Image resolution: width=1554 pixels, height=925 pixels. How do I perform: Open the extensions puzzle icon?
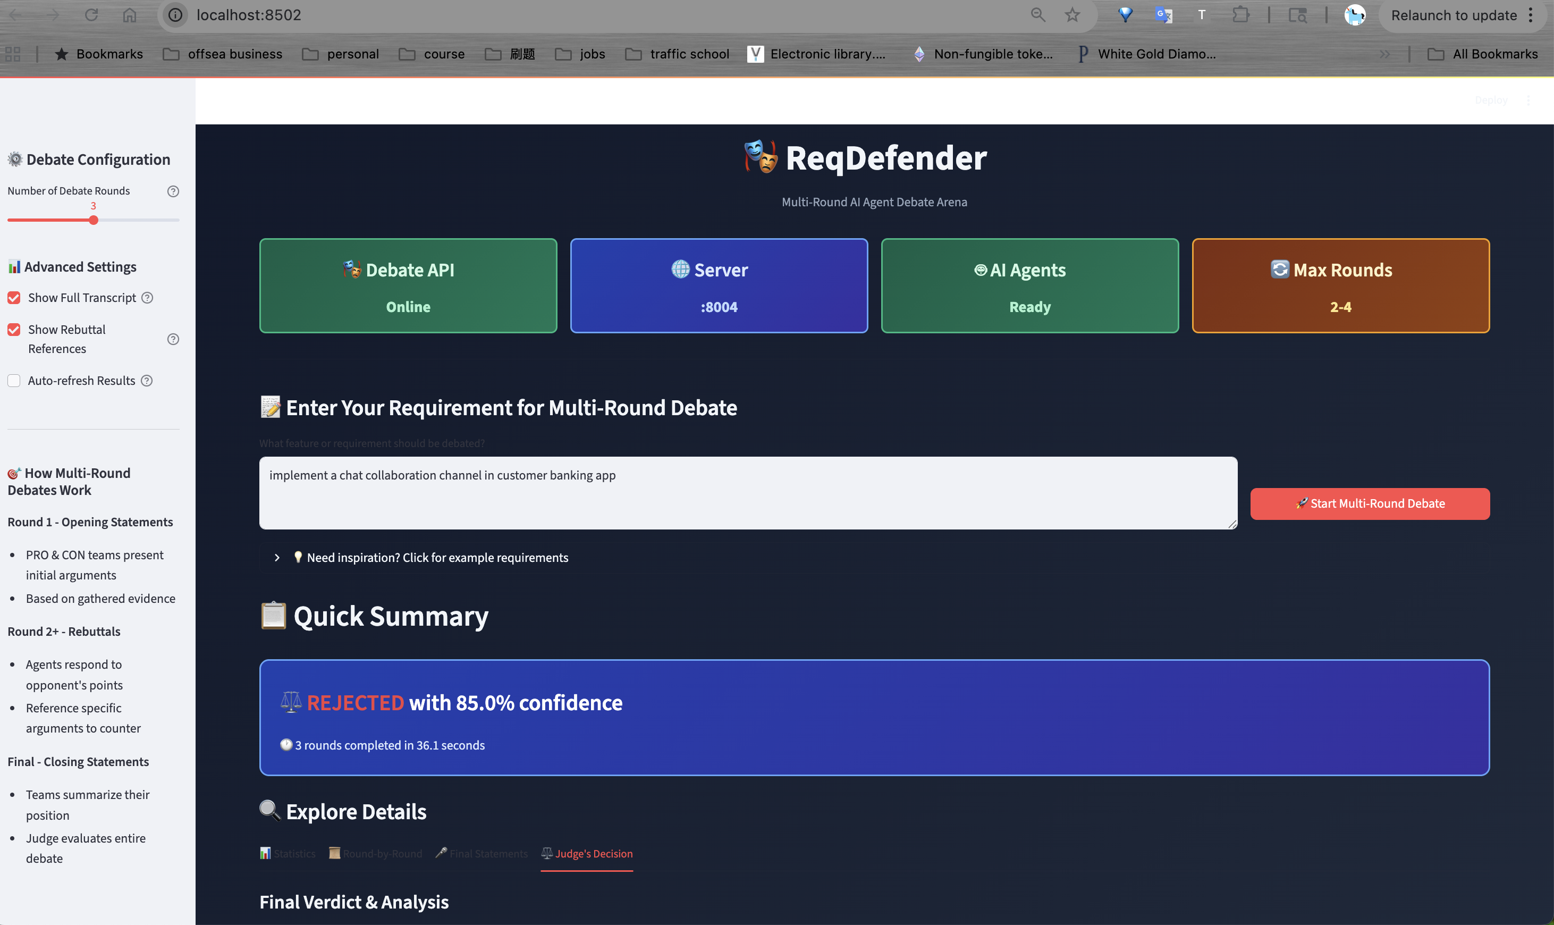(1240, 15)
